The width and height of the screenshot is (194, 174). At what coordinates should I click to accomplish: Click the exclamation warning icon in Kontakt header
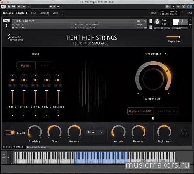pyautogui.click(x=183, y=13)
